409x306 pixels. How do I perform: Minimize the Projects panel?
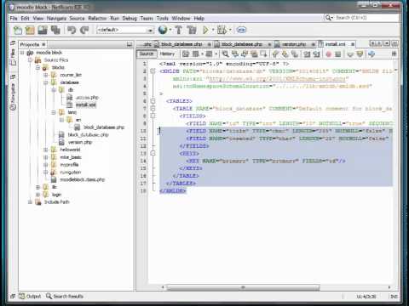pyautogui.click(x=130, y=44)
